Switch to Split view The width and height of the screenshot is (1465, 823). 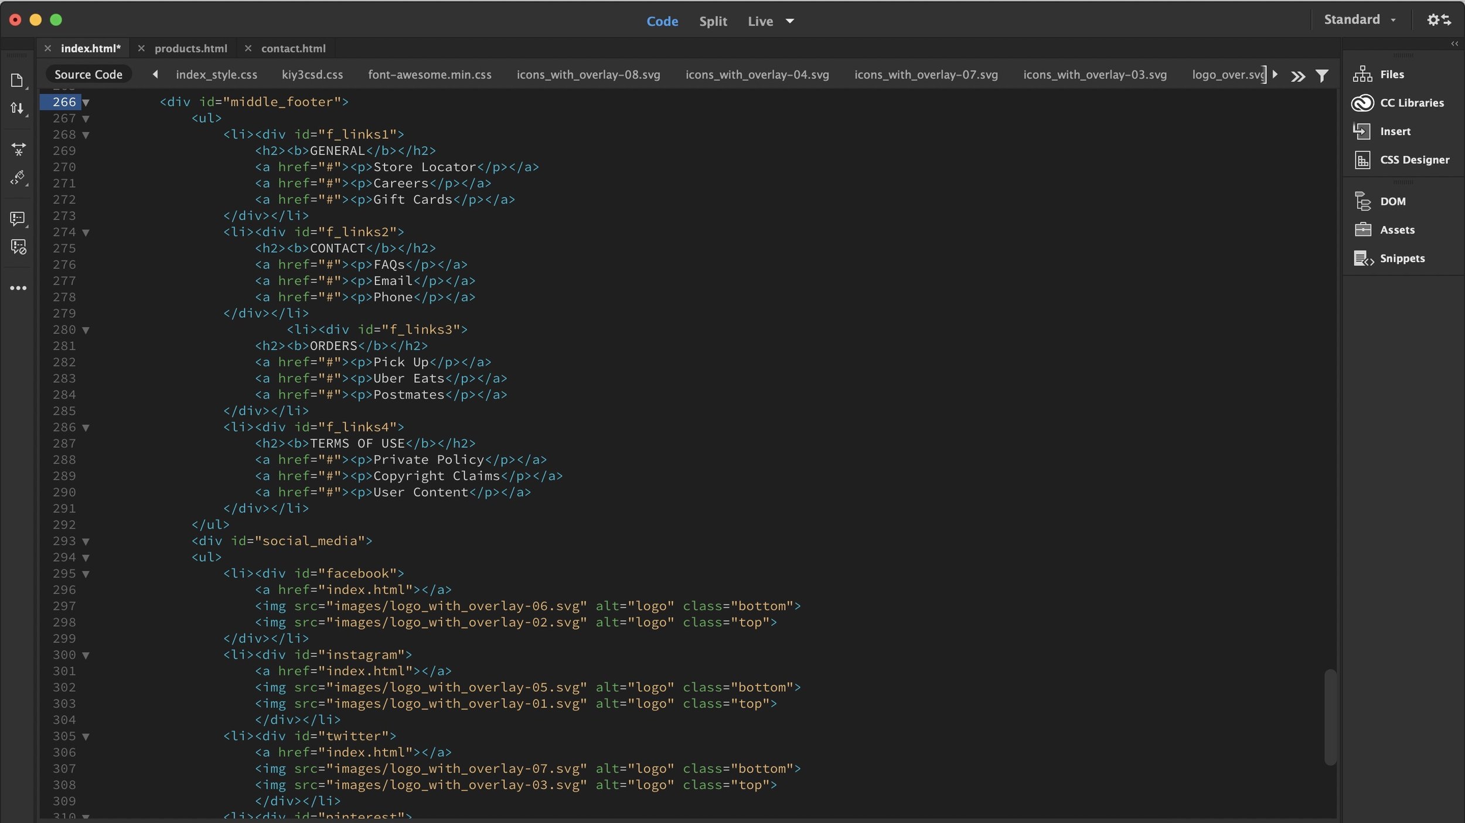tap(713, 21)
